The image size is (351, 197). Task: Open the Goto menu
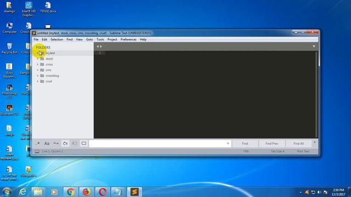point(89,39)
